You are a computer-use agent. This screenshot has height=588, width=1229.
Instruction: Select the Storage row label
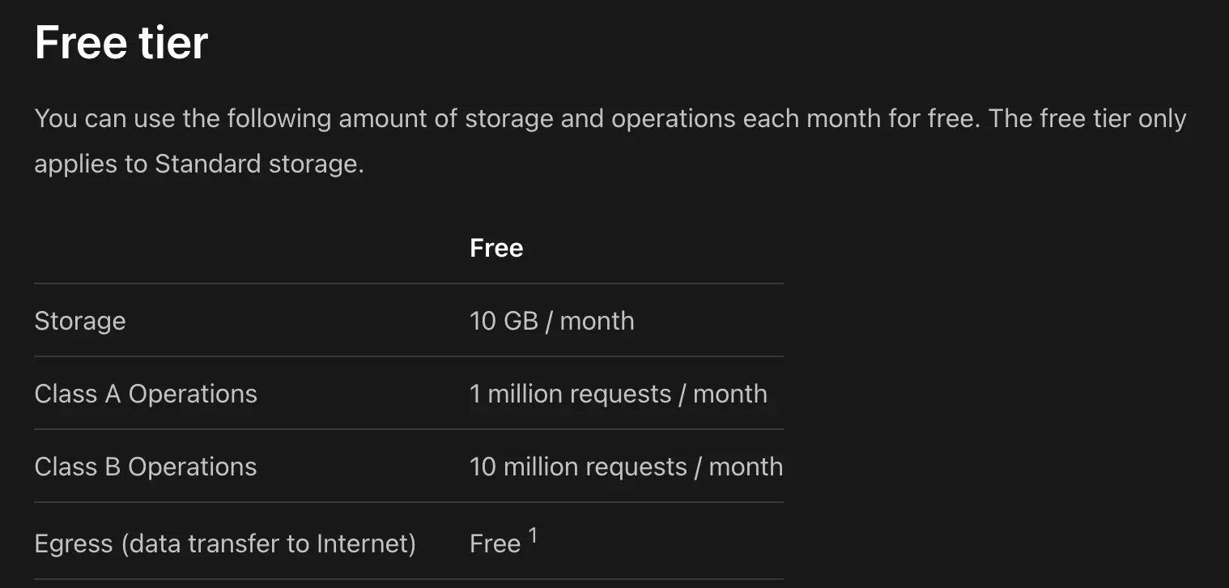coord(80,321)
